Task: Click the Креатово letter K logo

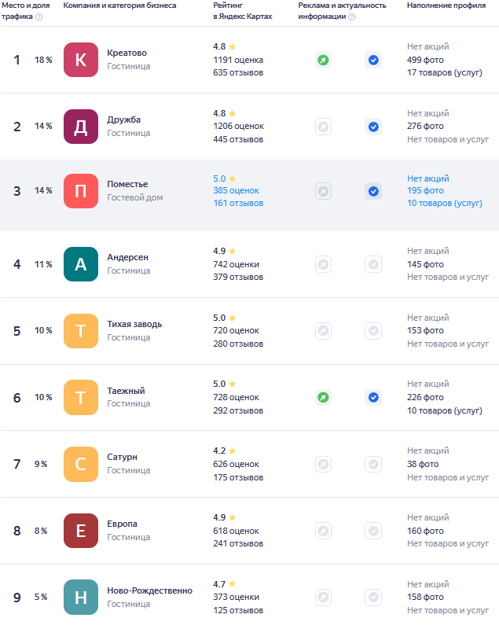Action: (x=81, y=60)
